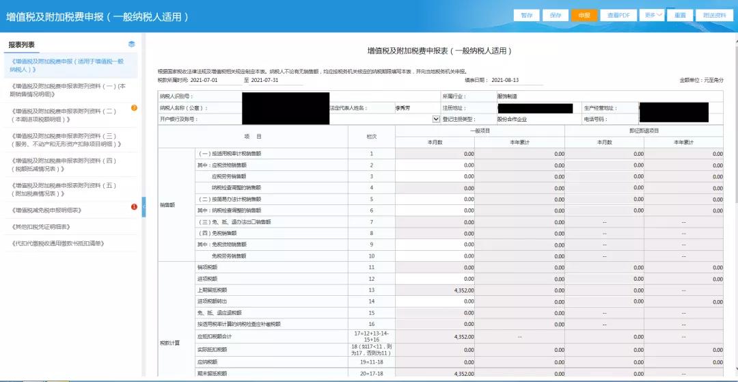The height and width of the screenshot is (382, 738).
Task: Click the red error badge on 增值税减免税申报明细表
Action: (134, 206)
